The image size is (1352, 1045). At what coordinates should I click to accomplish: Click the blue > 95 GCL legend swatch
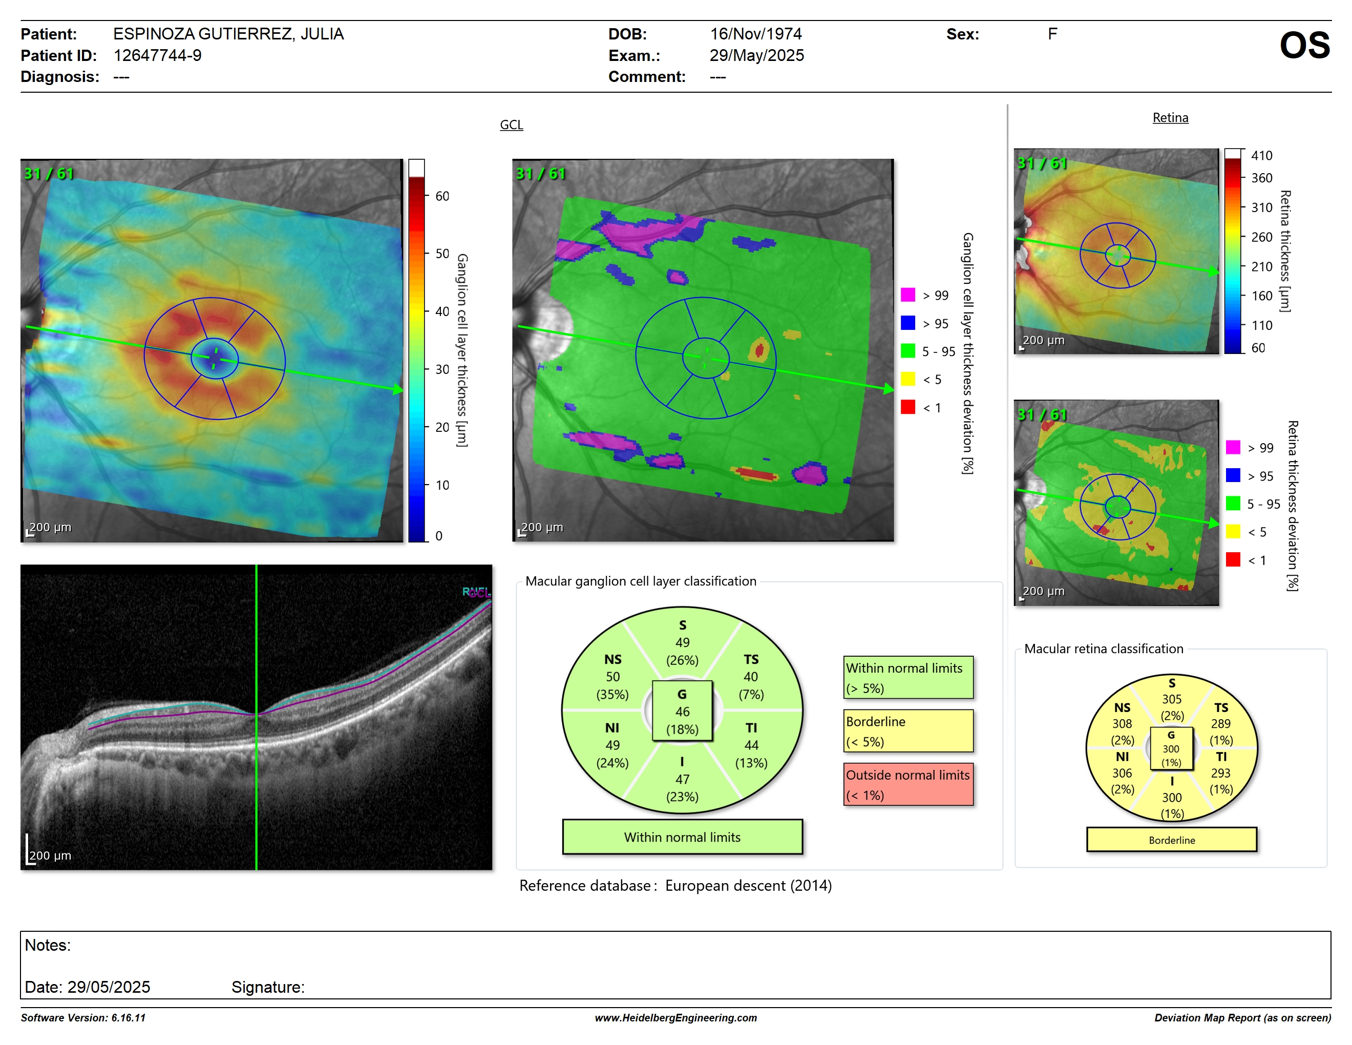[x=907, y=323]
